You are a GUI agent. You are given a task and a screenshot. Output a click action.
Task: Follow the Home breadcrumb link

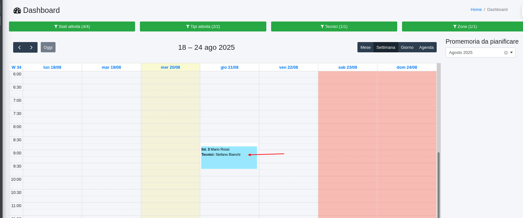476,10
